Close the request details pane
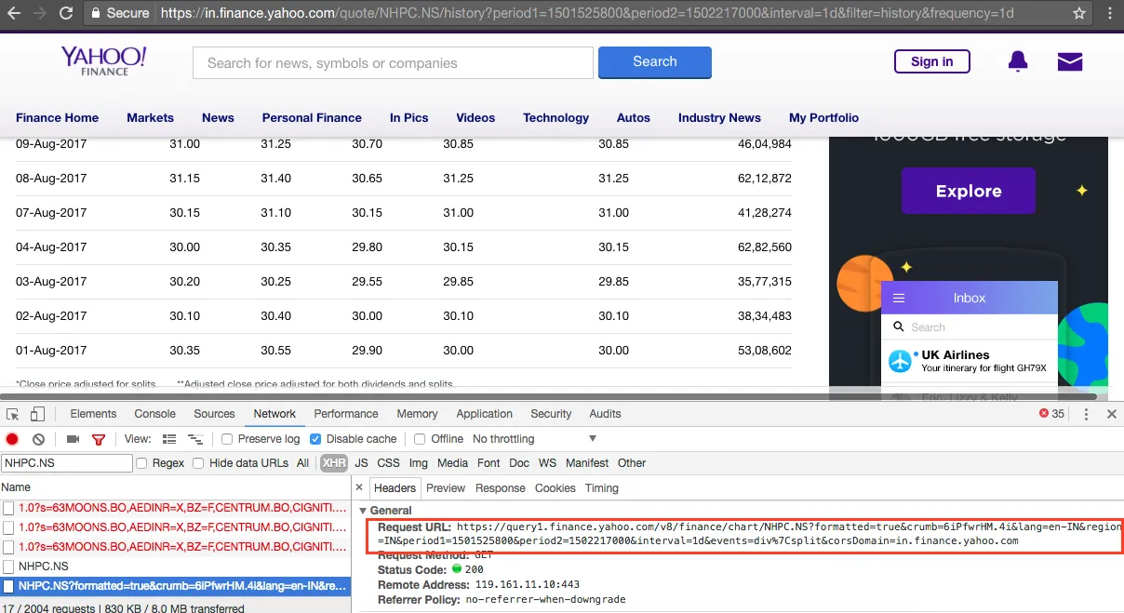Screen dimensions: 1124x613 360,487
